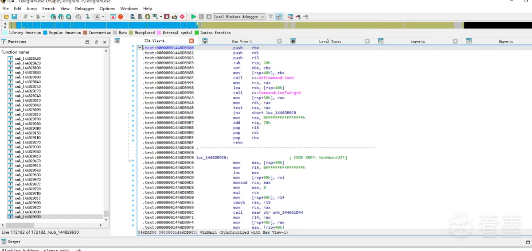Click the Output panel icon
Screen dimensions: 532x251
click(x=4, y=242)
